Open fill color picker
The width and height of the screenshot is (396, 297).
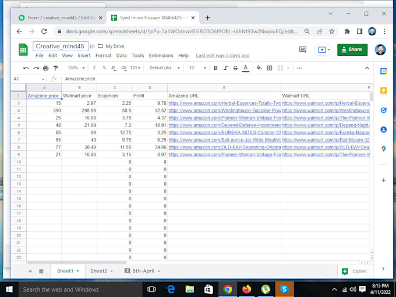[259, 68]
